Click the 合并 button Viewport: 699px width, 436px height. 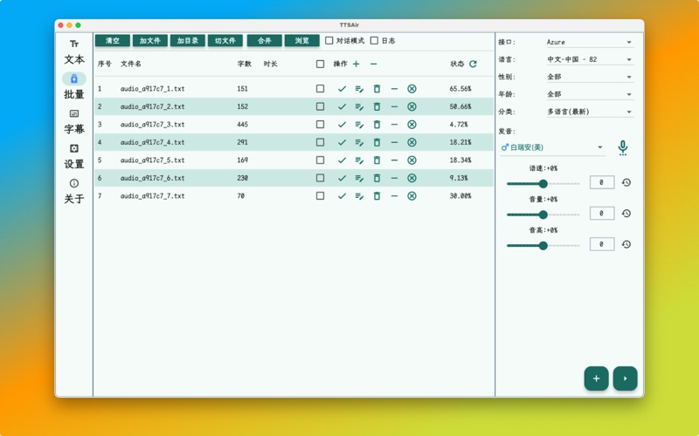tap(265, 40)
